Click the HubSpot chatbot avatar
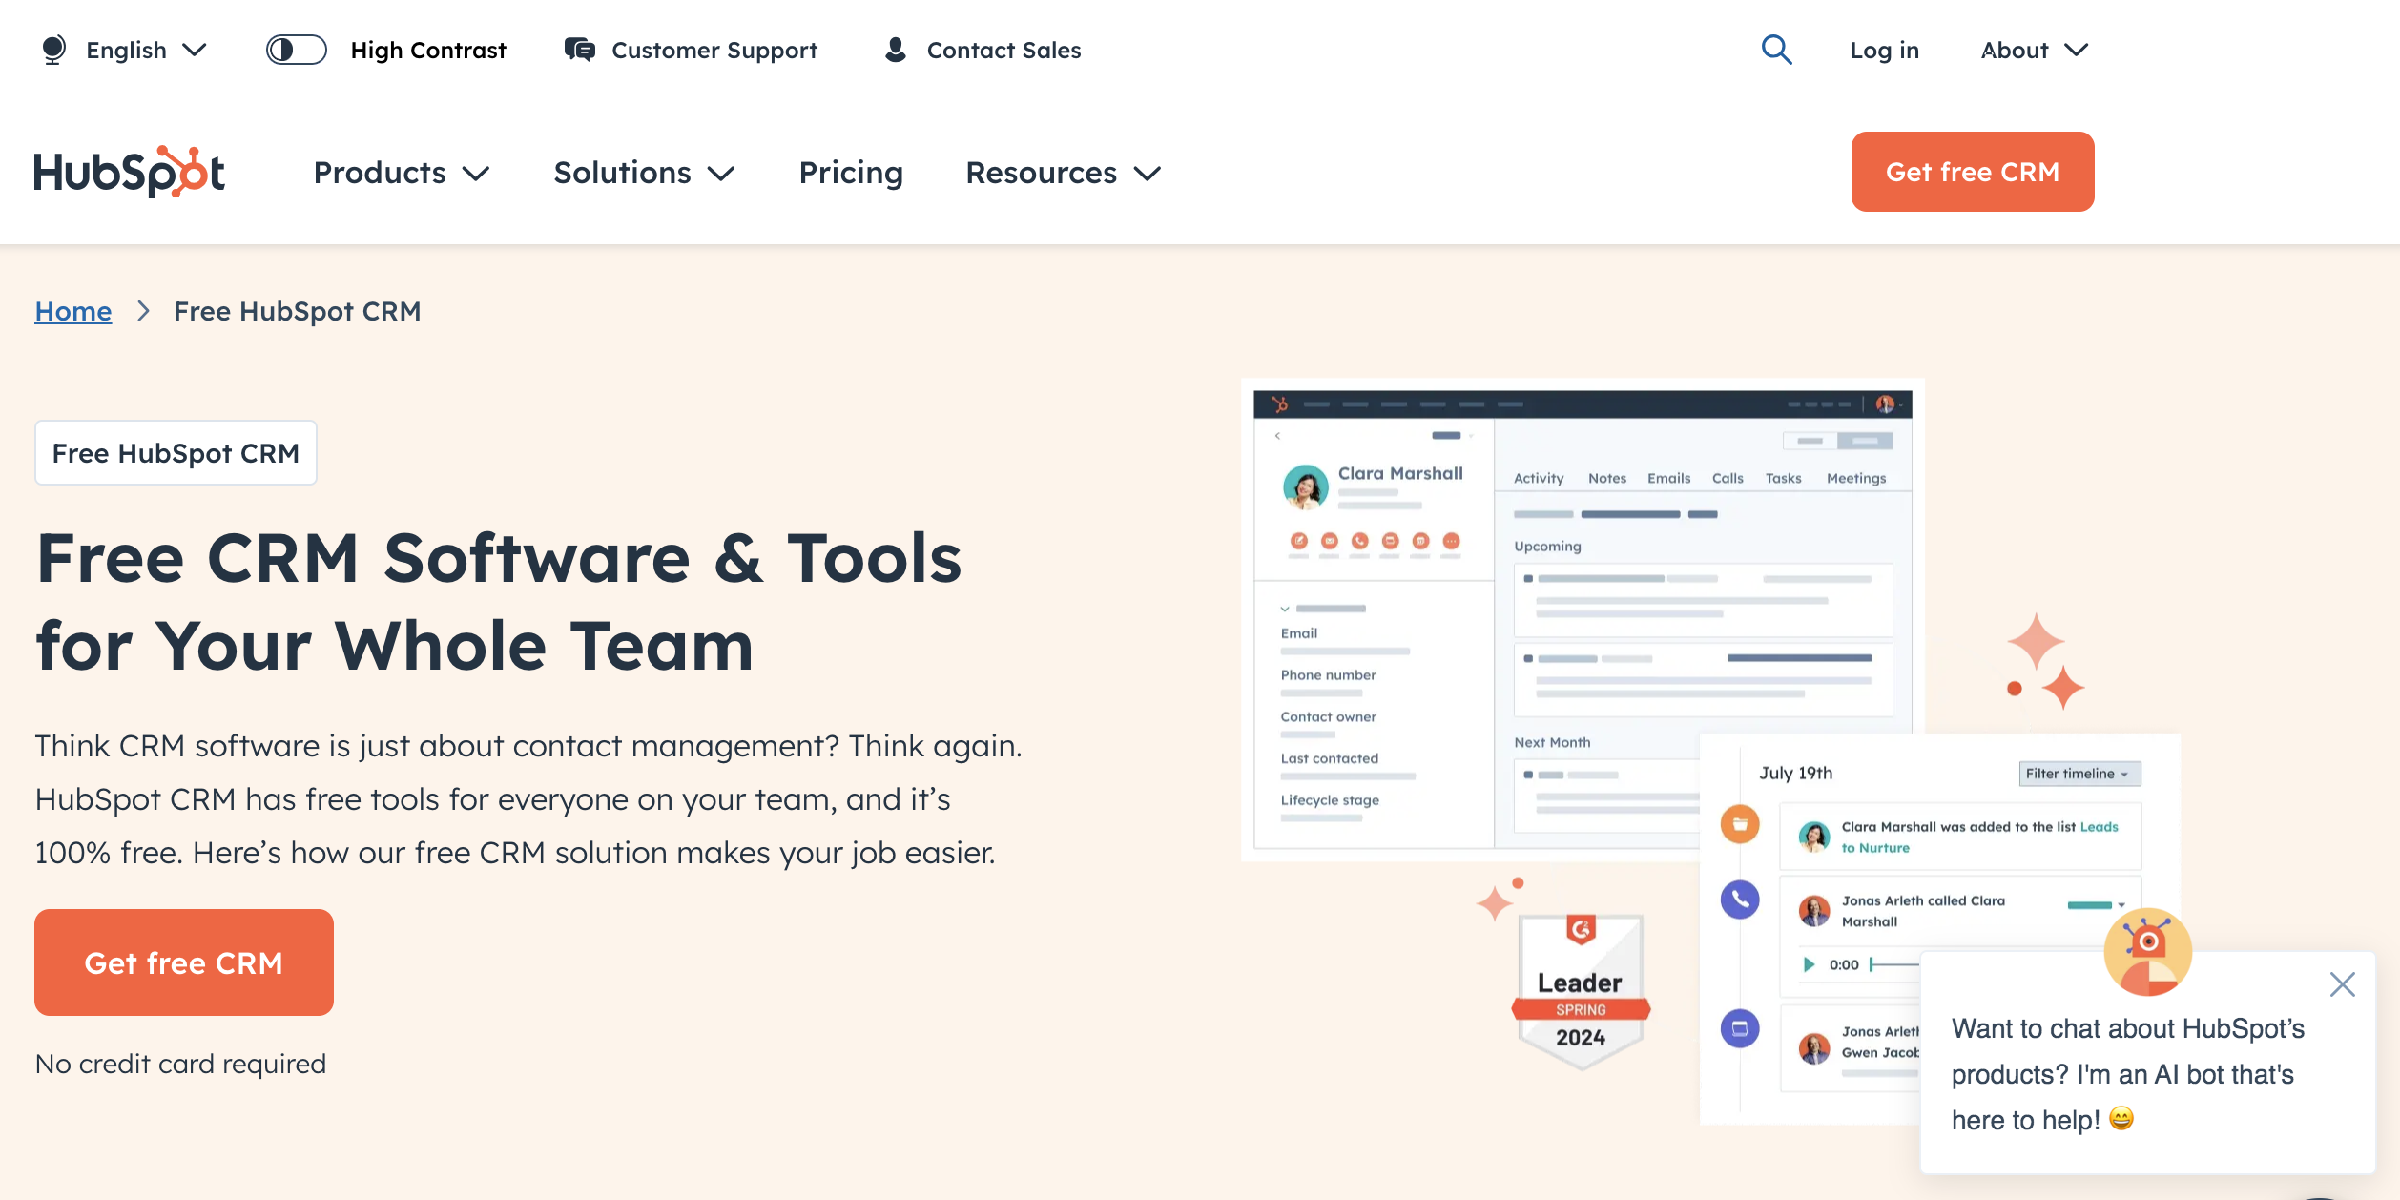Image resolution: width=2400 pixels, height=1200 pixels. [2147, 951]
